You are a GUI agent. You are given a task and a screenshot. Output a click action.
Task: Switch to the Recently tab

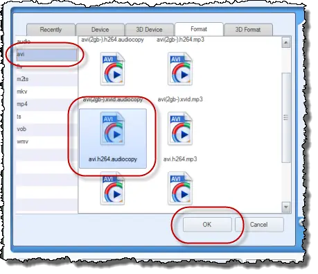click(x=51, y=30)
